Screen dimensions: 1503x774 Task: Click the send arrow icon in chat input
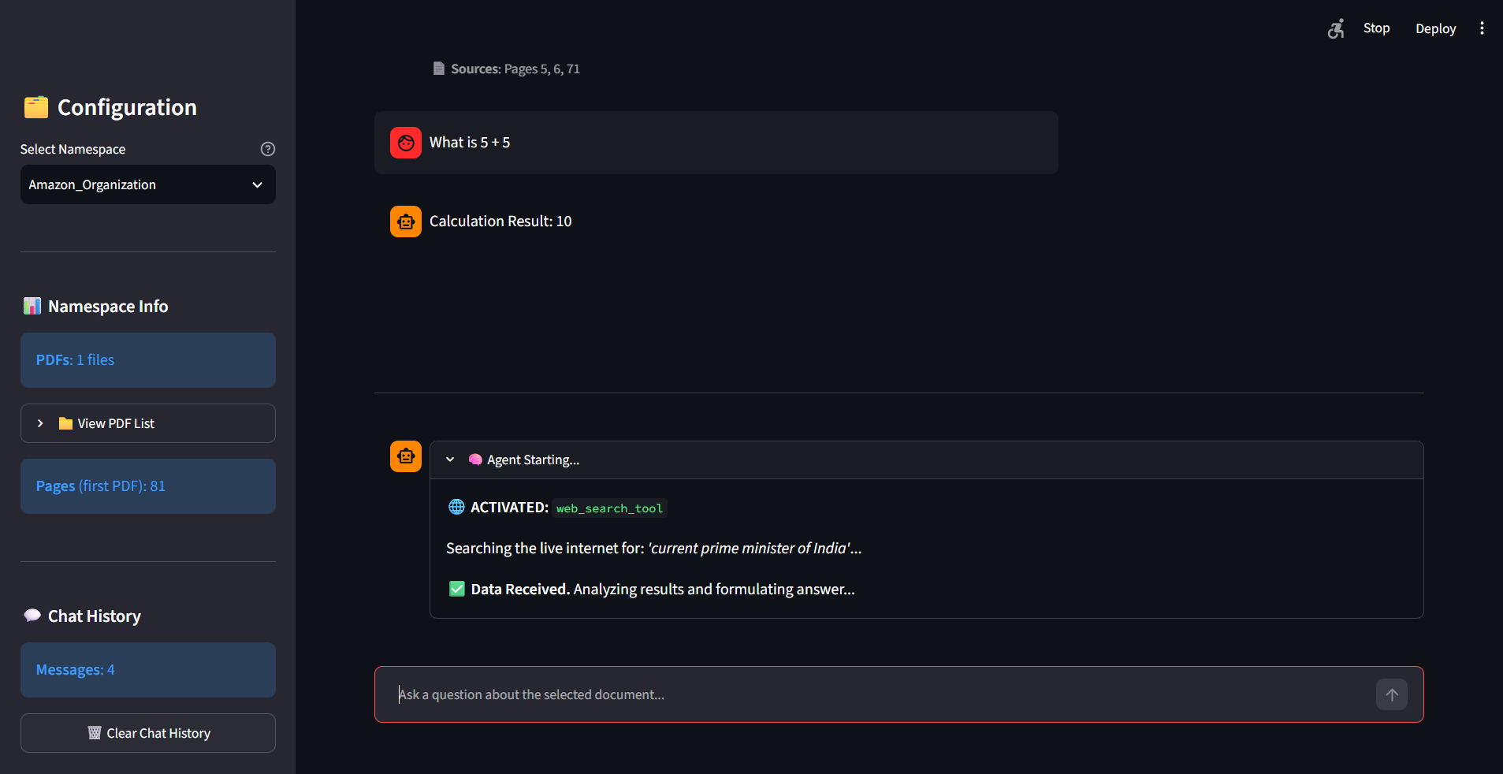click(x=1392, y=694)
